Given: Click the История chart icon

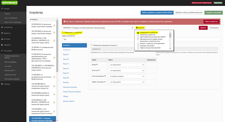Looking at the screenshot, I should coord(2,39).
